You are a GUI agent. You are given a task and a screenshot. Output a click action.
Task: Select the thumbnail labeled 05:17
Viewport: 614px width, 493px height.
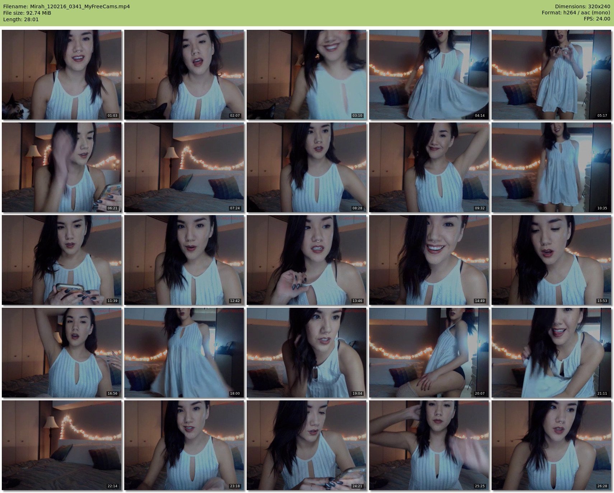[552, 75]
